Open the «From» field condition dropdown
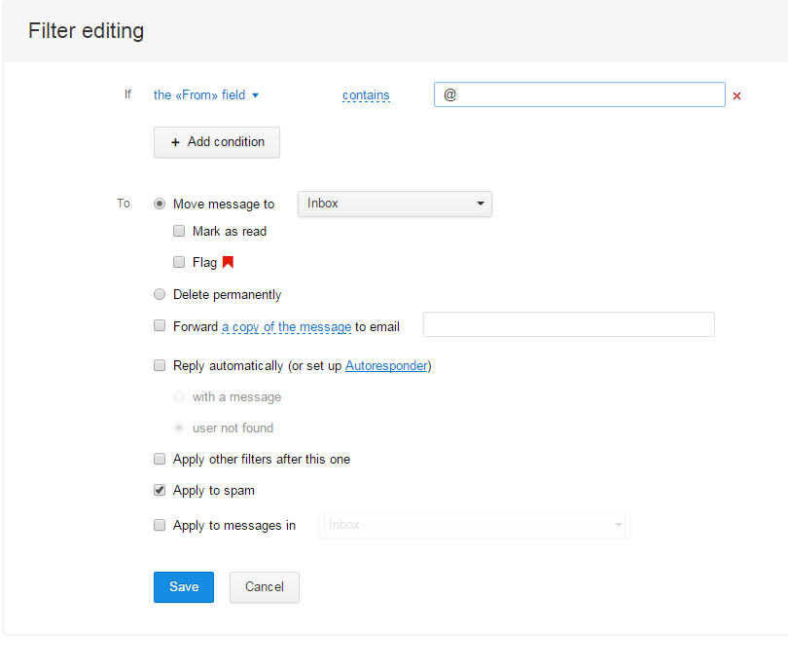This screenshot has width=788, height=671. pos(206,94)
